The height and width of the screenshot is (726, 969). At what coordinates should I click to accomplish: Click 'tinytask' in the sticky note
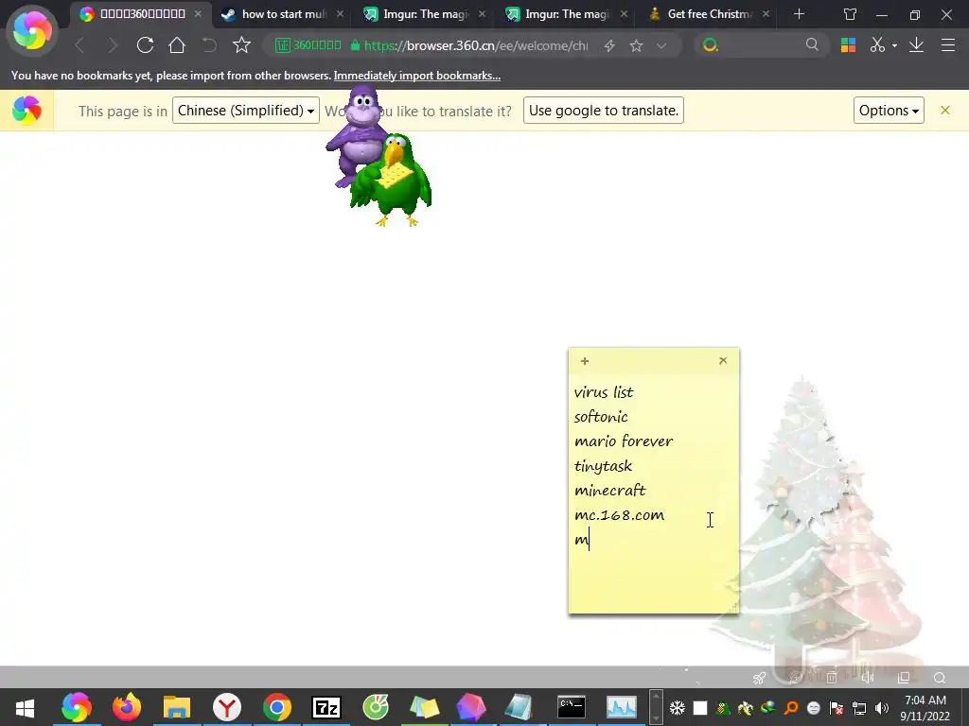603,466
